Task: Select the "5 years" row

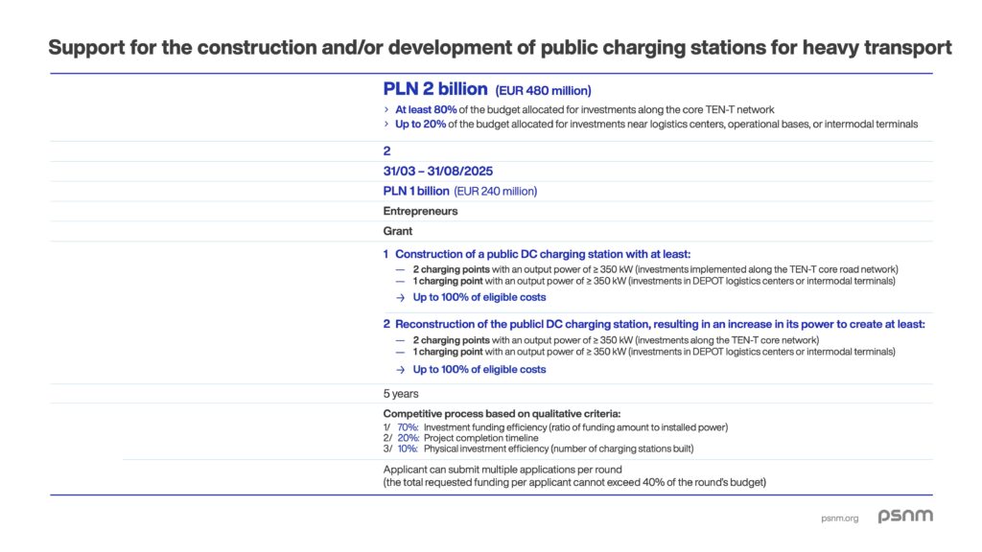Action: pos(401,394)
